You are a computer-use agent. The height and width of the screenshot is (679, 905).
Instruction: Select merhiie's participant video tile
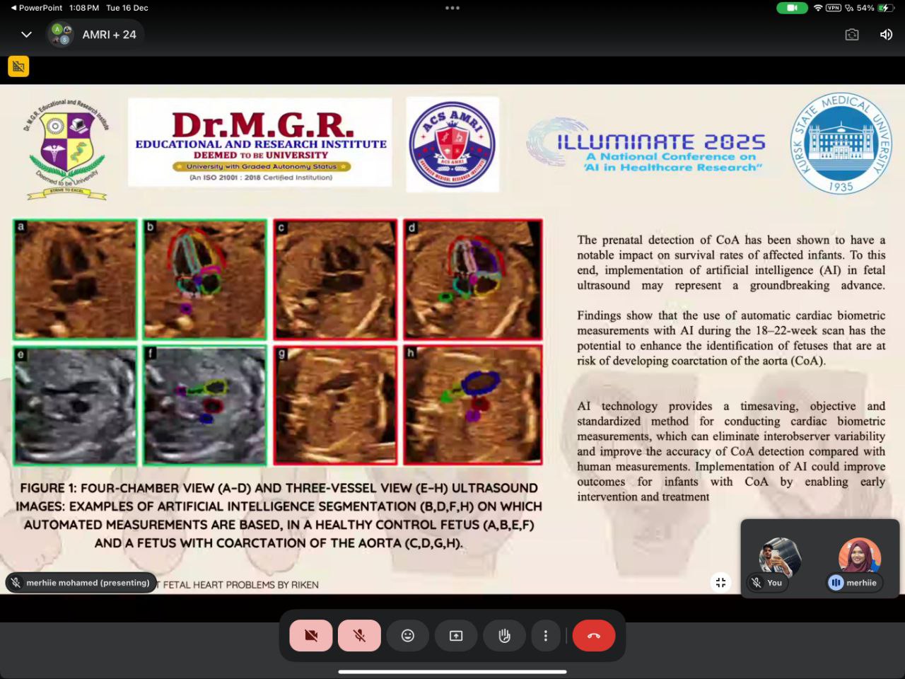click(x=859, y=559)
